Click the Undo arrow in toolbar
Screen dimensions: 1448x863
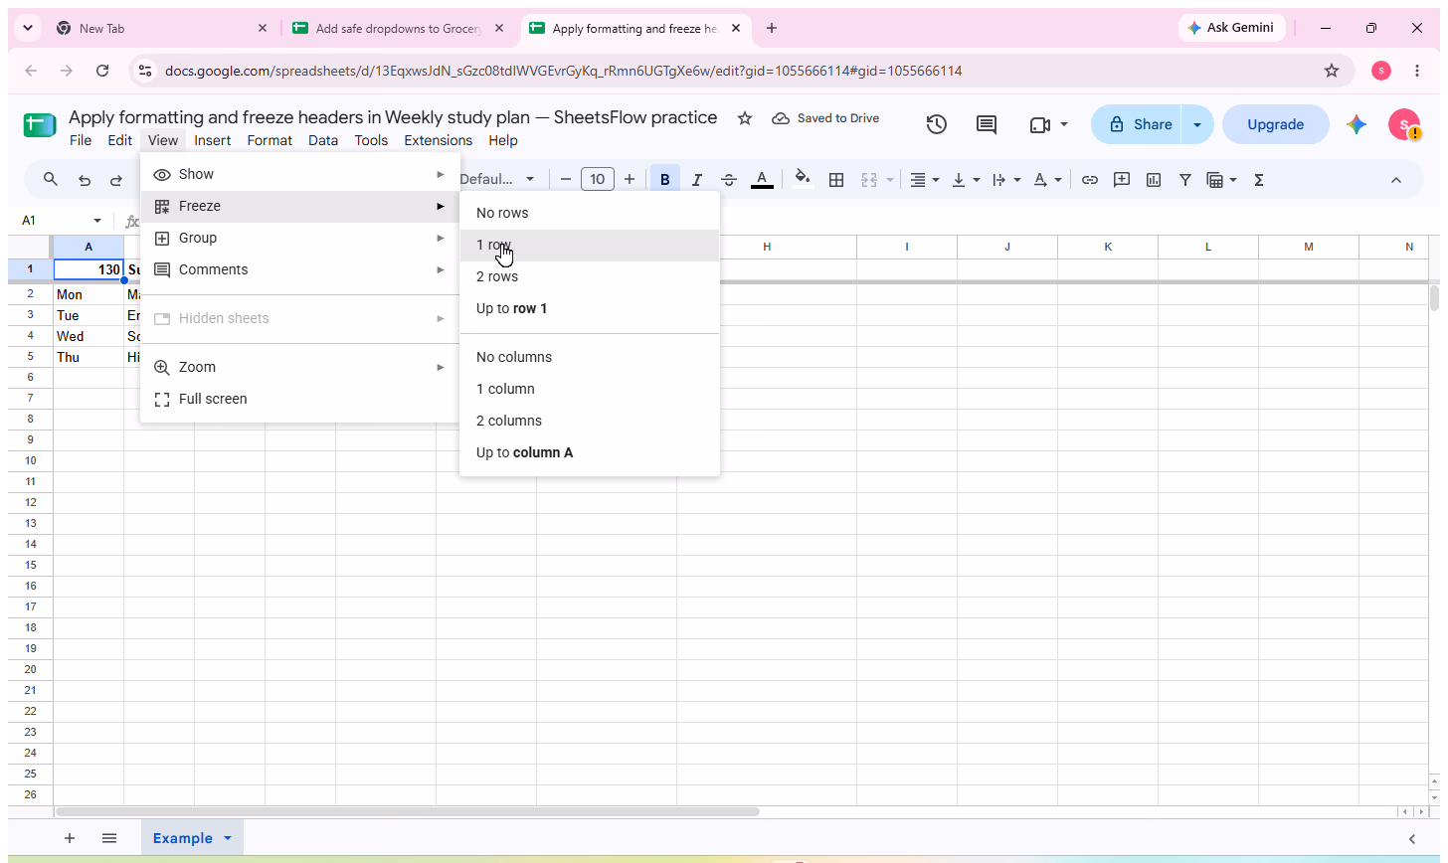pyautogui.click(x=85, y=180)
